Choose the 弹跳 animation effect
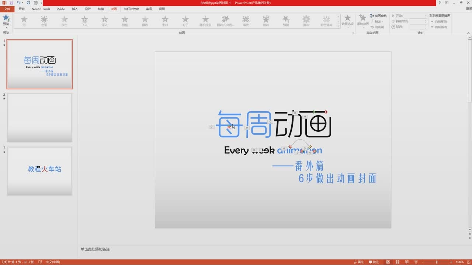472x265 pixels. click(286, 21)
